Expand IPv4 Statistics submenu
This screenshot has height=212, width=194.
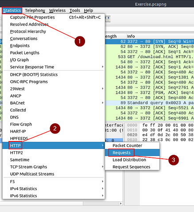tap(54, 188)
